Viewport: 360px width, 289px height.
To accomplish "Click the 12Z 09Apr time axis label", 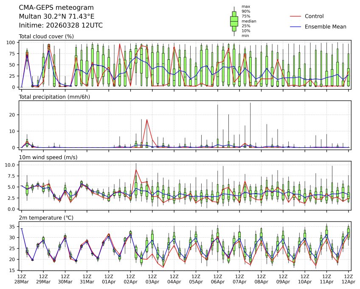I will 283,279.
